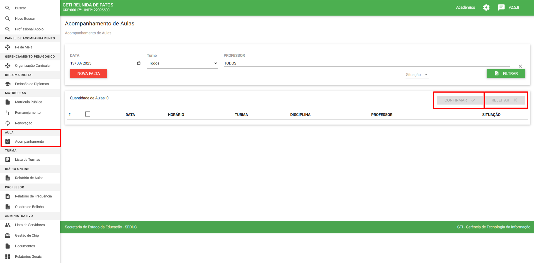Click the CONFIRMAR button
The height and width of the screenshot is (263, 534).
coord(459,100)
